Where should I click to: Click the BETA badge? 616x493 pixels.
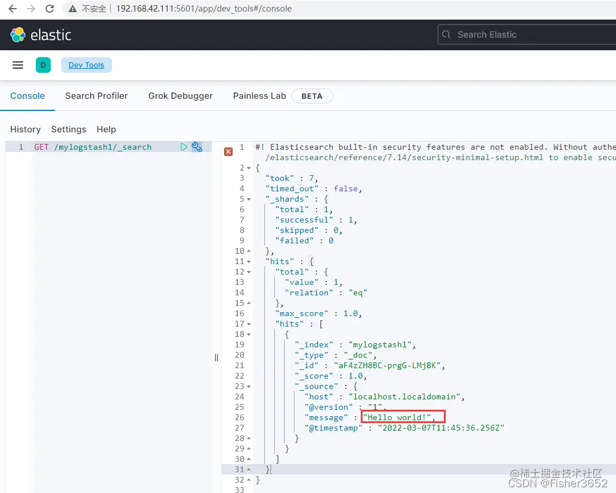pos(312,97)
